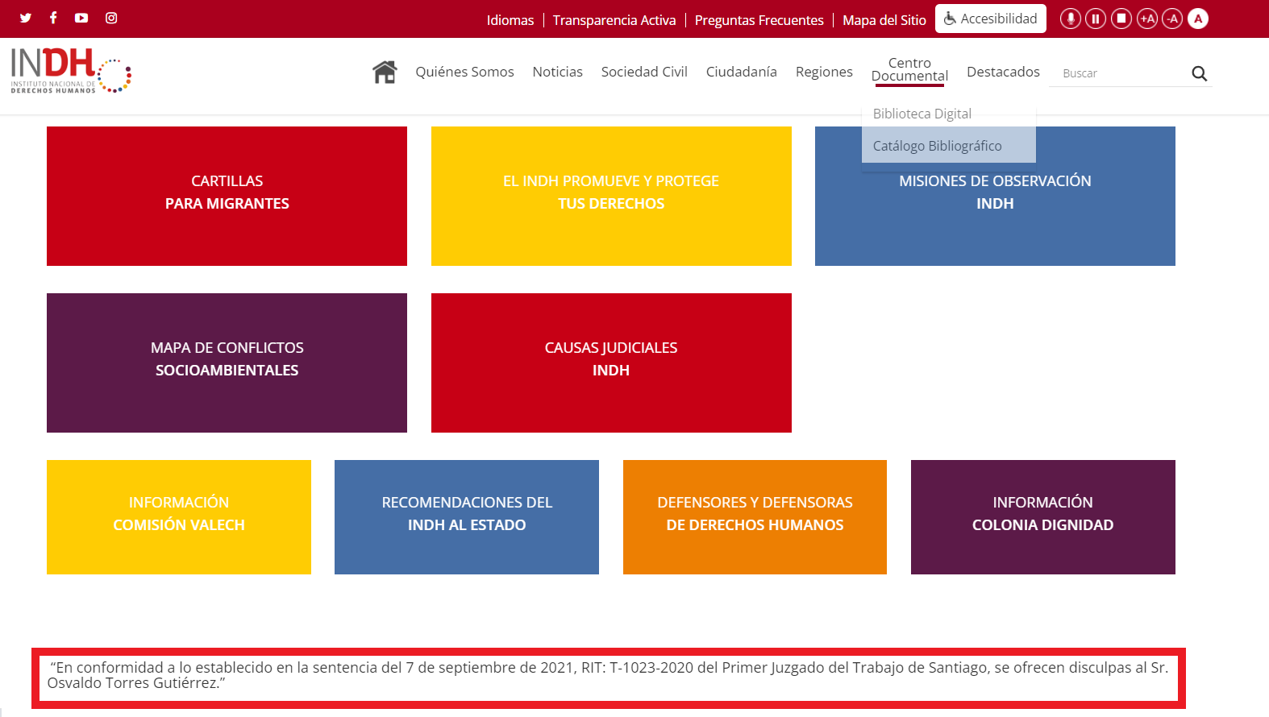Open Recomendaciones del INDH al Estado tile
The height and width of the screenshot is (717, 1269).
pos(467,517)
